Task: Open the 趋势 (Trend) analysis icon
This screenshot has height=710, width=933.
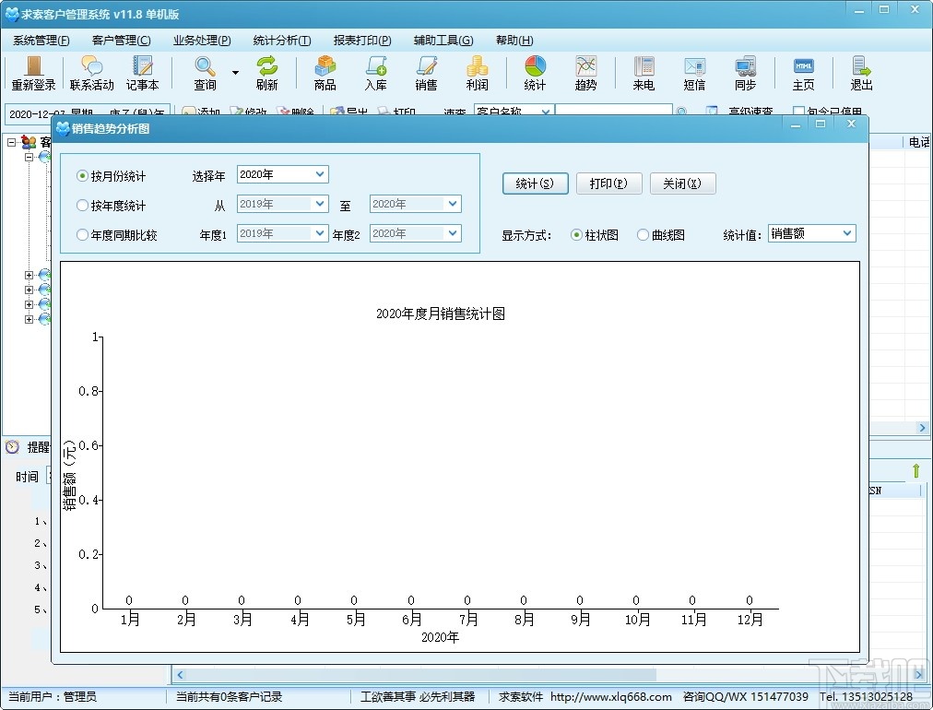Action: [585, 74]
